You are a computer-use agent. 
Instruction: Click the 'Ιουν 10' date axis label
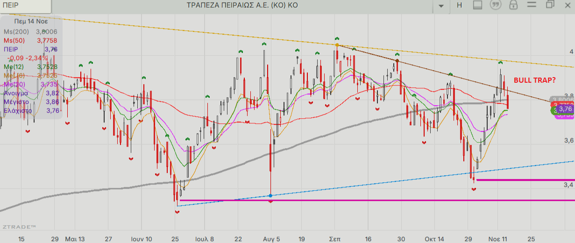142,239
